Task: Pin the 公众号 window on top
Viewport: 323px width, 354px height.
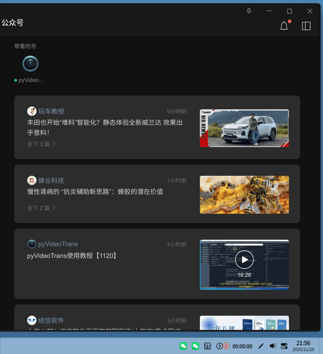Action: 249,11
